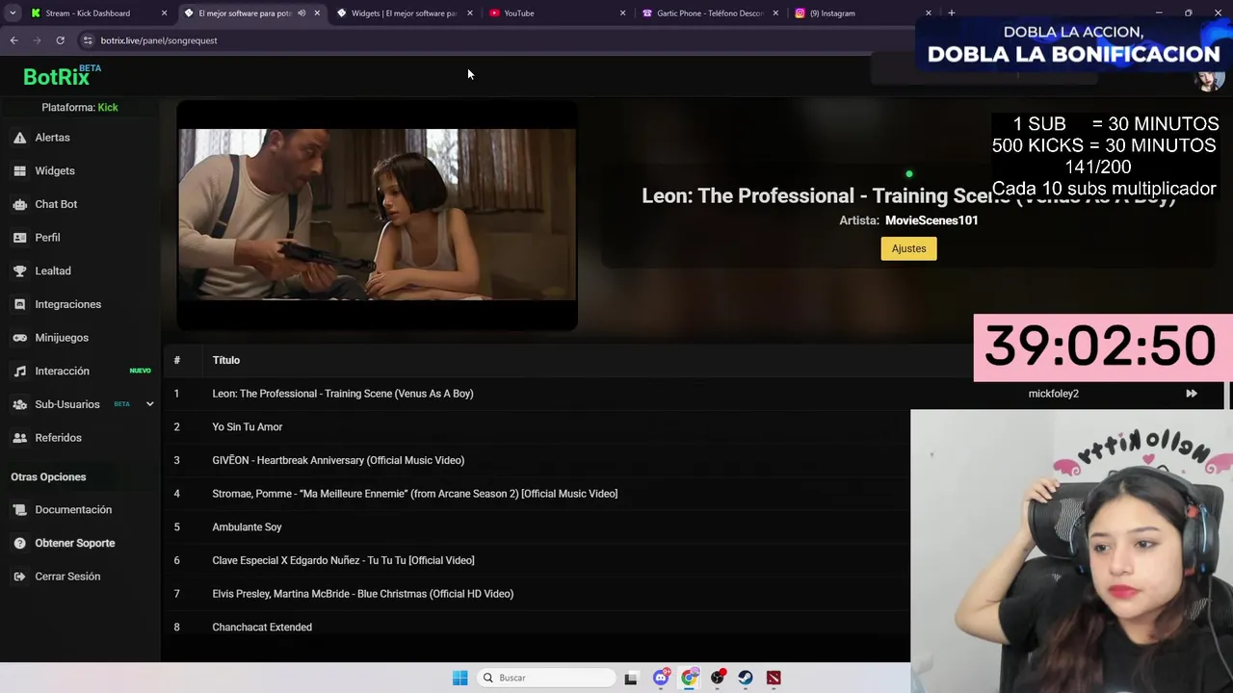Open Task View from the taskbar
The width and height of the screenshot is (1233, 693).
(631, 678)
